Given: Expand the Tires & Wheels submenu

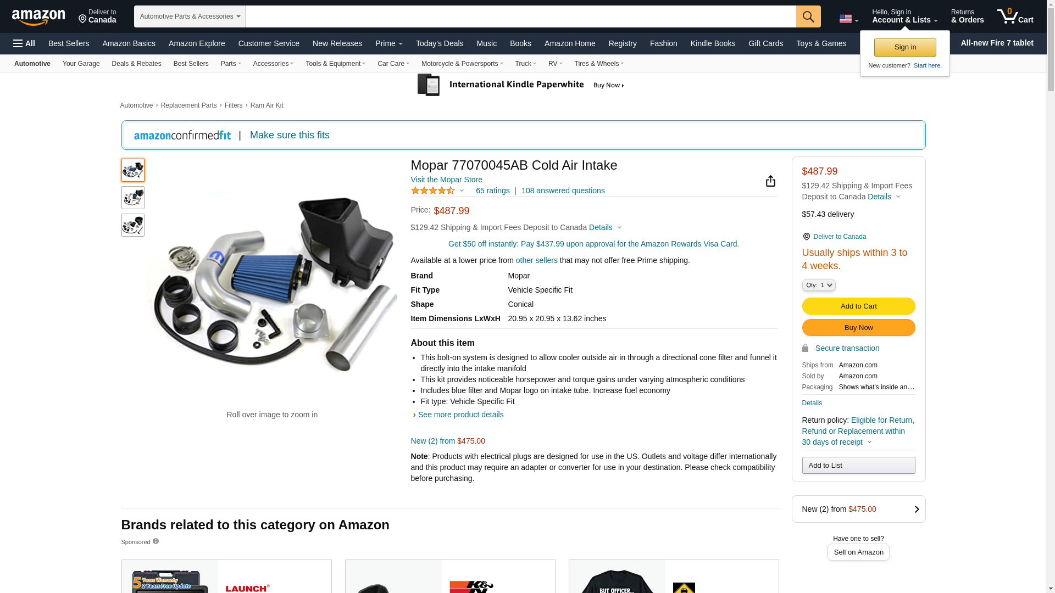Looking at the screenshot, I should (x=599, y=64).
